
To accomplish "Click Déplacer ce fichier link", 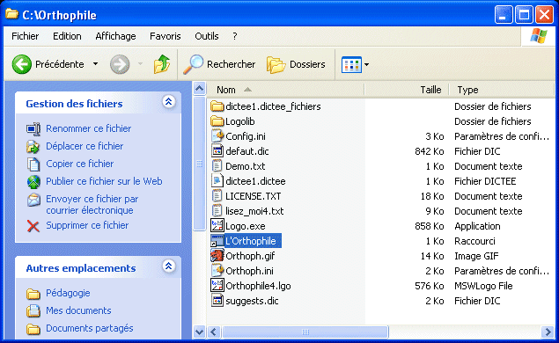I will (85, 146).
